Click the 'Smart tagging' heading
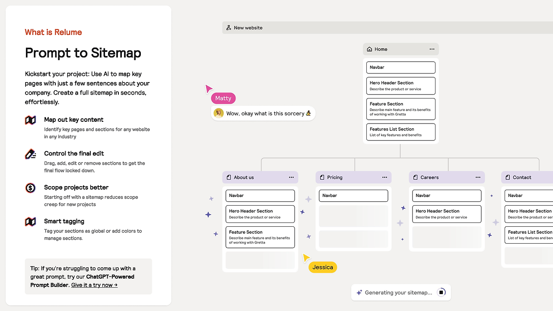 click(64, 221)
